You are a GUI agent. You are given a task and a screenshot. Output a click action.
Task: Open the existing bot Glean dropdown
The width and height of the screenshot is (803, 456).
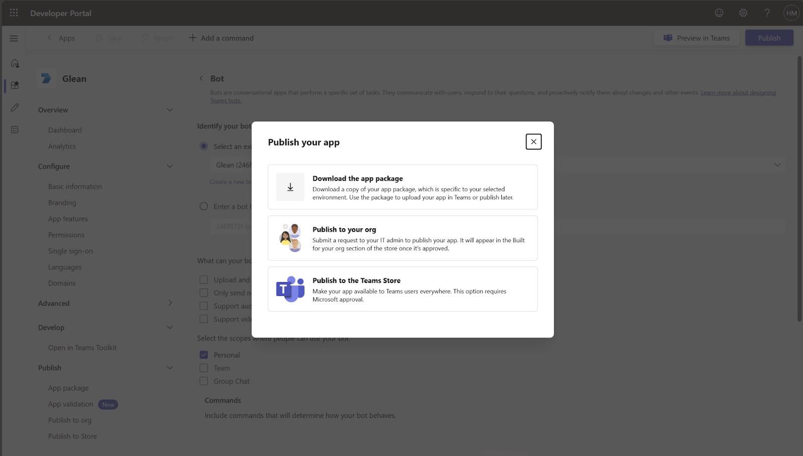[497, 165]
